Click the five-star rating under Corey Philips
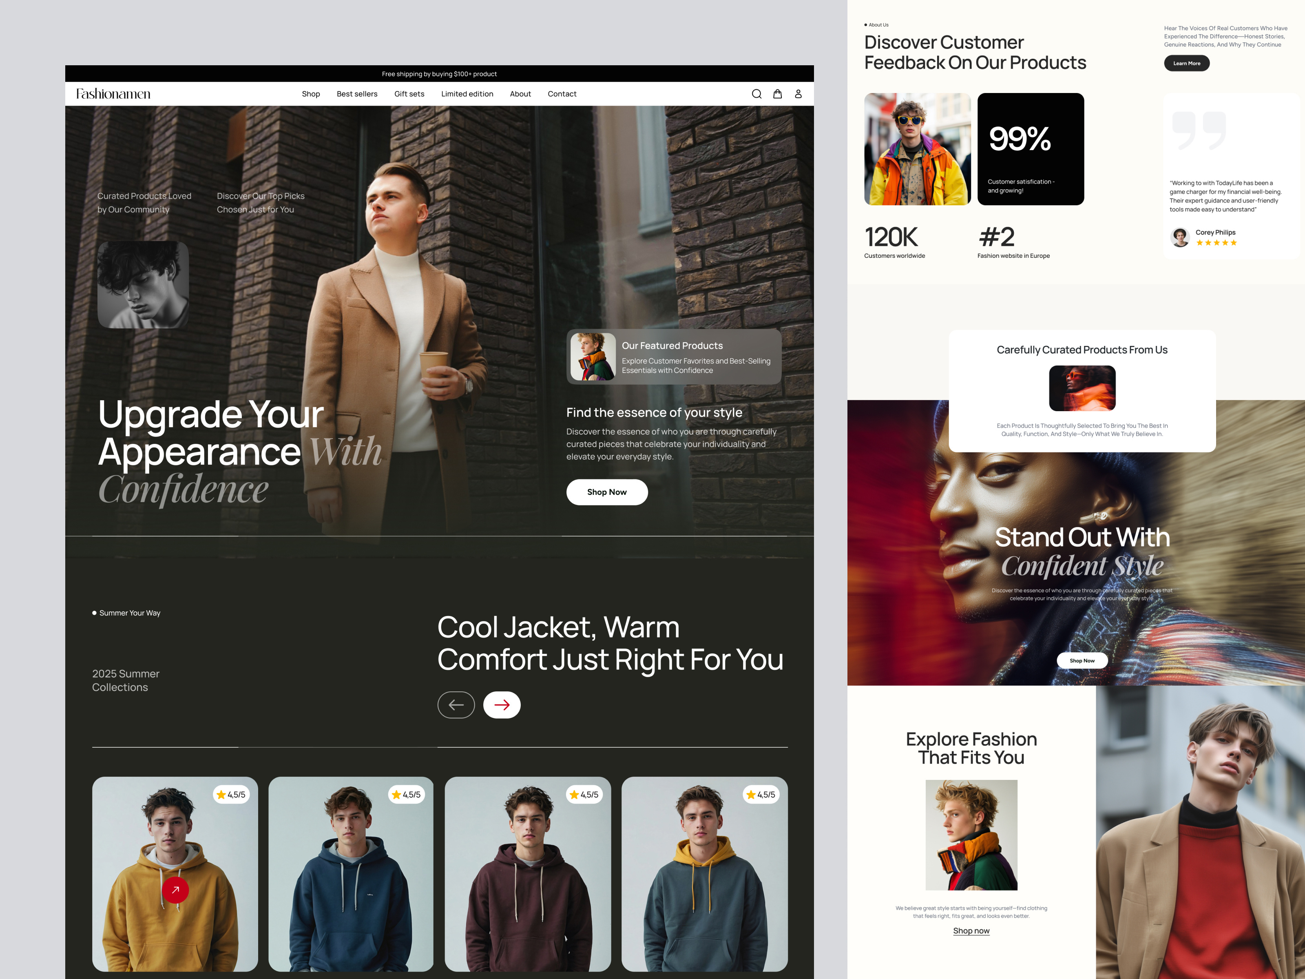Screen dimensions: 1305x979 point(1217,243)
